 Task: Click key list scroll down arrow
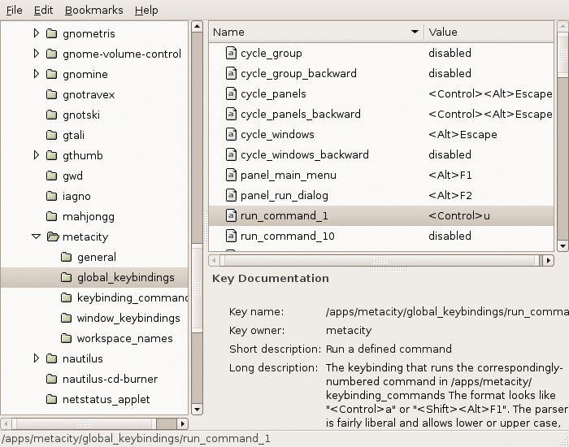tap(562, 246)
